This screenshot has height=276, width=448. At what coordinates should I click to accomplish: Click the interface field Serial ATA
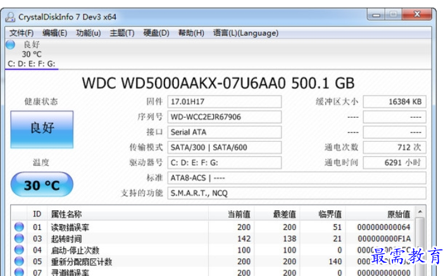(224, 132)
